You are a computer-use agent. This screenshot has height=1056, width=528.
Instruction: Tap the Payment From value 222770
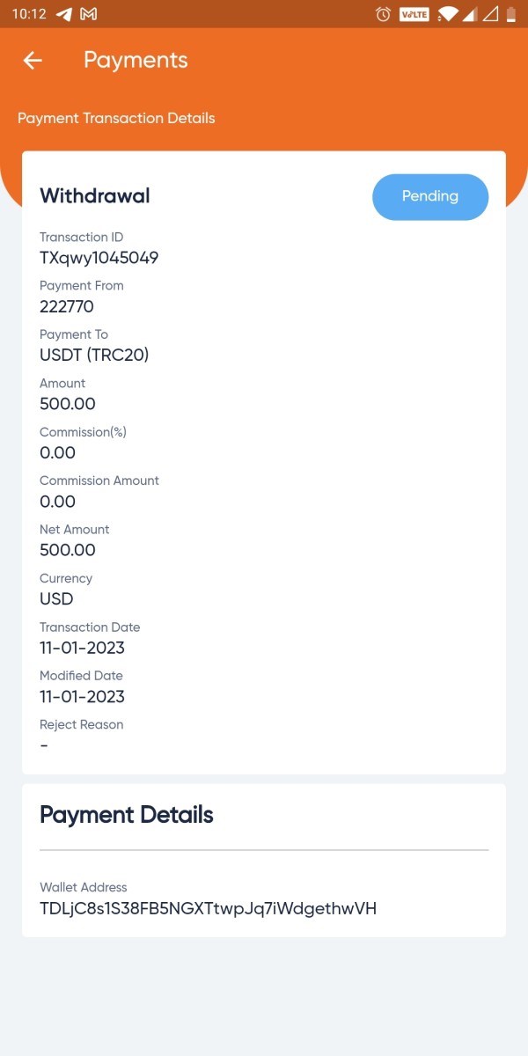click(67, 307)
